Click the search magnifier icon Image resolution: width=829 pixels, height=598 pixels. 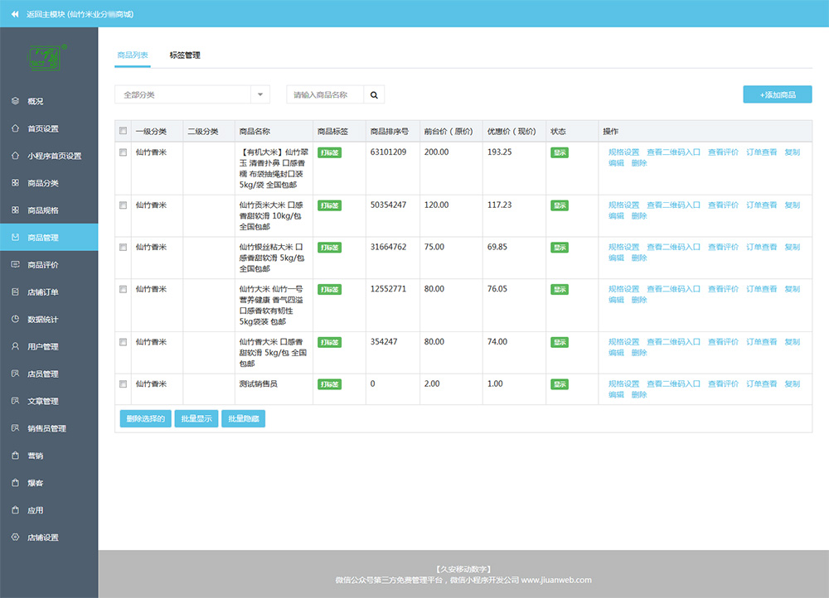(x=374, y=95)
